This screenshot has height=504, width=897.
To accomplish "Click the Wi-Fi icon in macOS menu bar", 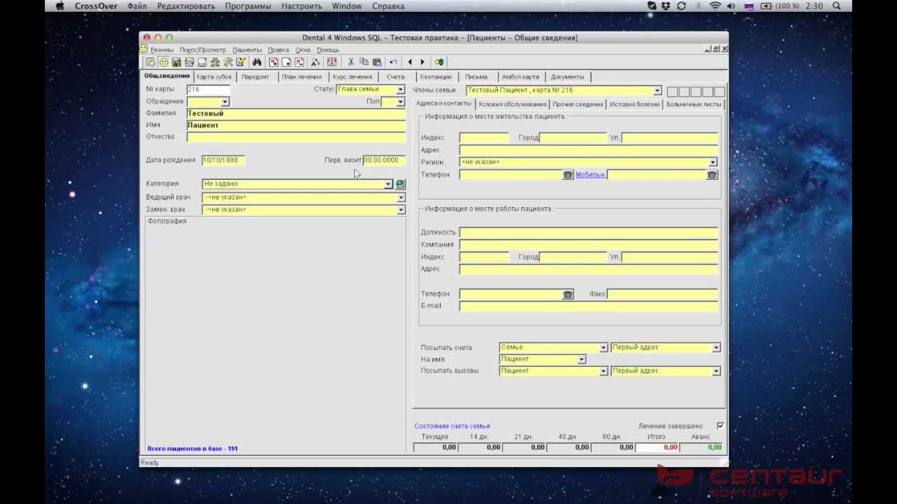I will pos(715,6).
